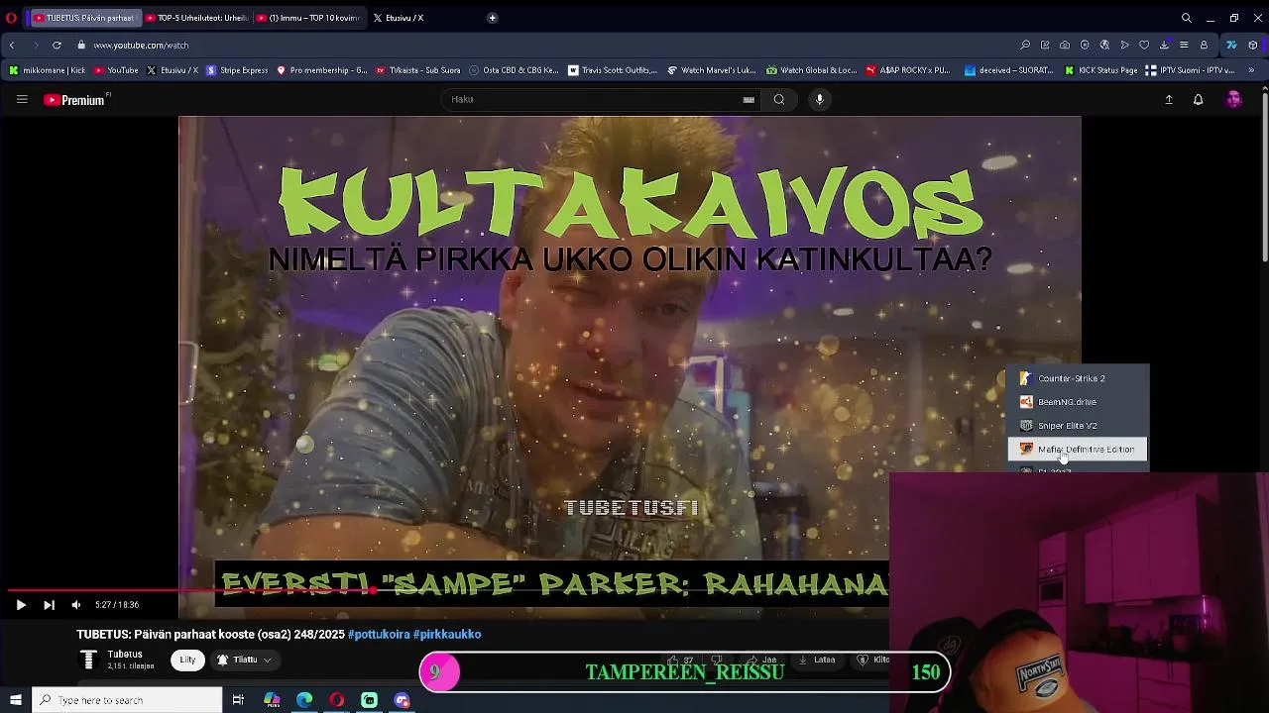Click the YouTube search magnifier button
1269x713 pixels.
click(779, 99)
